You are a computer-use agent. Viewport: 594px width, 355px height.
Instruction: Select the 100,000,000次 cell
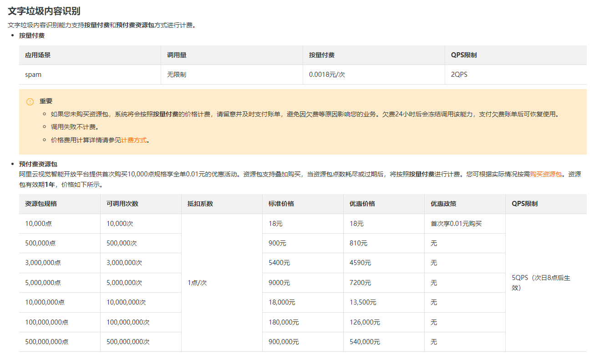coord(141,322)
